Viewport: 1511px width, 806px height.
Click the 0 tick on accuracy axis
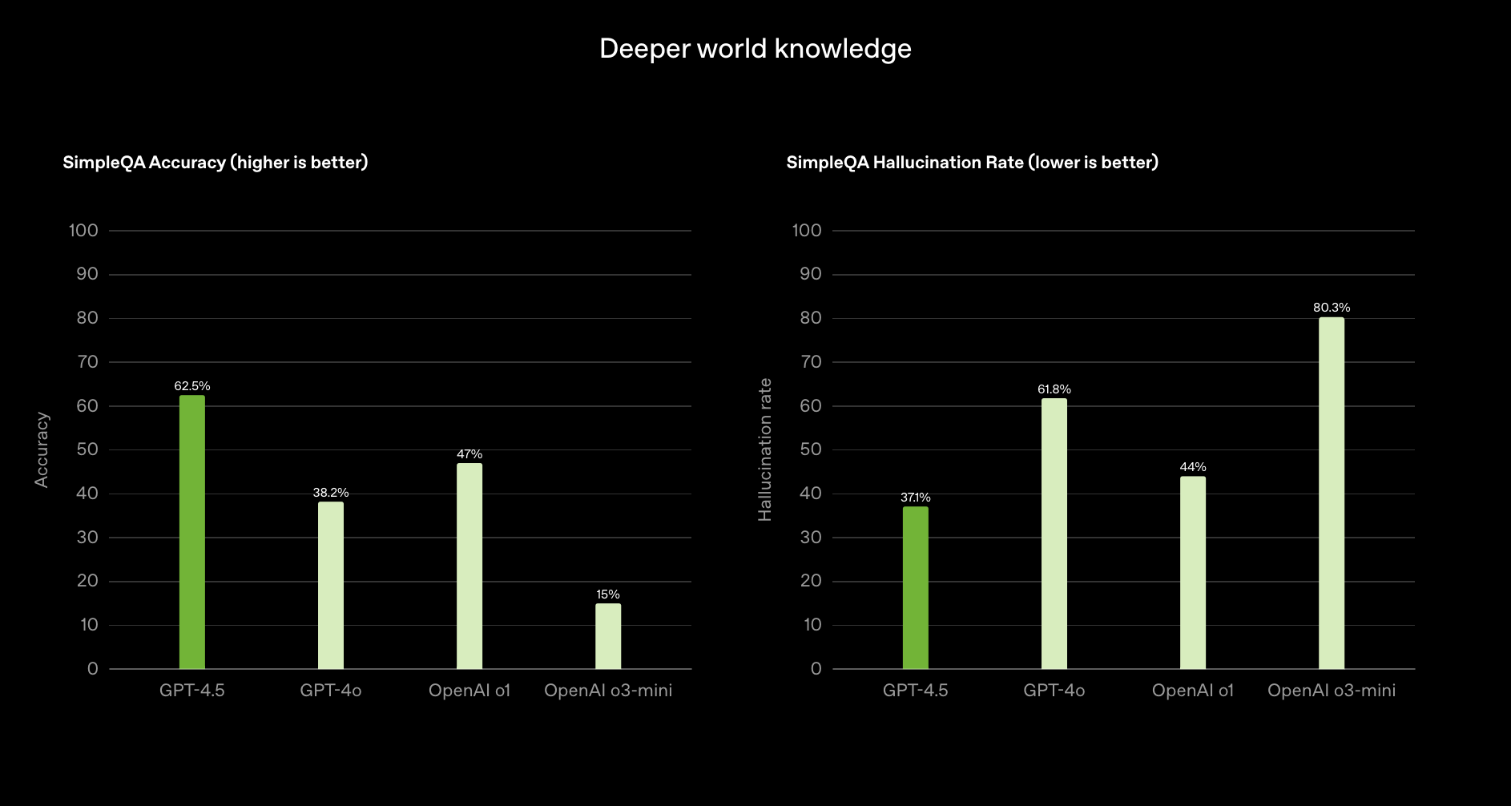pyautogui.click(x=93, y=669)
